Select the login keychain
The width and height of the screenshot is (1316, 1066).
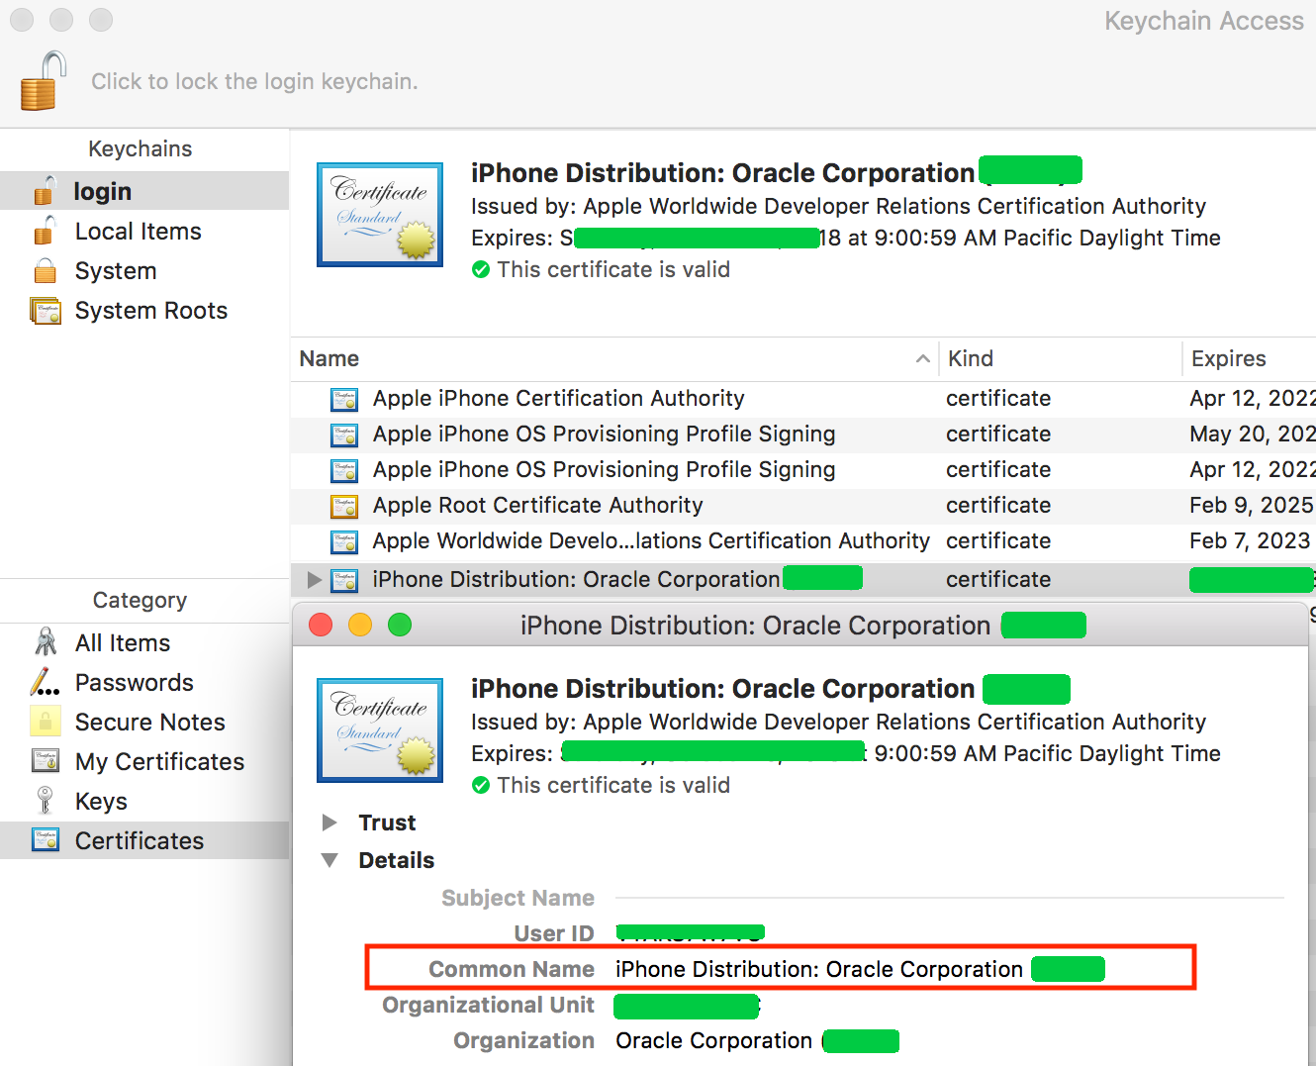(x=144, y=191)
